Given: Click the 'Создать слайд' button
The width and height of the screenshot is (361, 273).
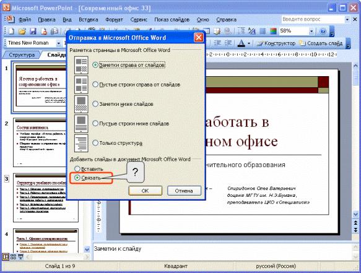Looking at the screenshot, I should (x=321, y=43).
